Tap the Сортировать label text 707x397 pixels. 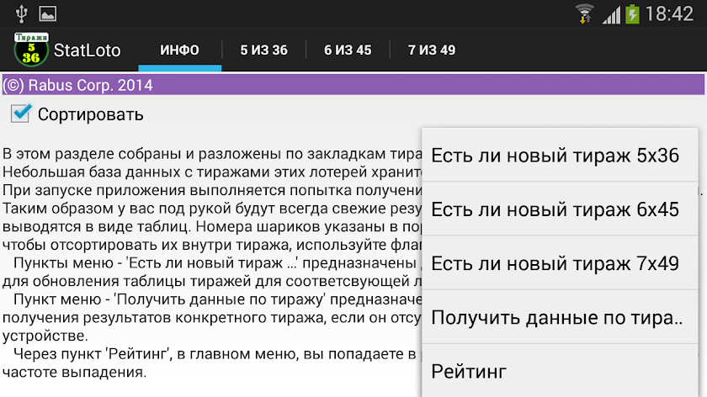[x=90, y=114]
